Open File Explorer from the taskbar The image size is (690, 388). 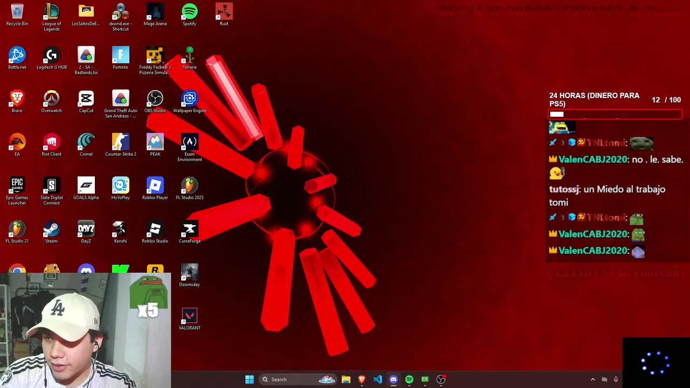[346, 379]
